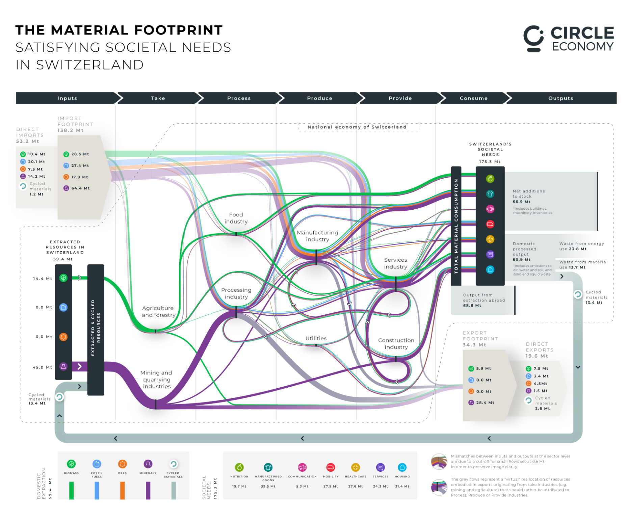The width and height of the screenshot is (628, 517).
Task: Click the blue house icon in societal needs column
Action: (490, 269)
